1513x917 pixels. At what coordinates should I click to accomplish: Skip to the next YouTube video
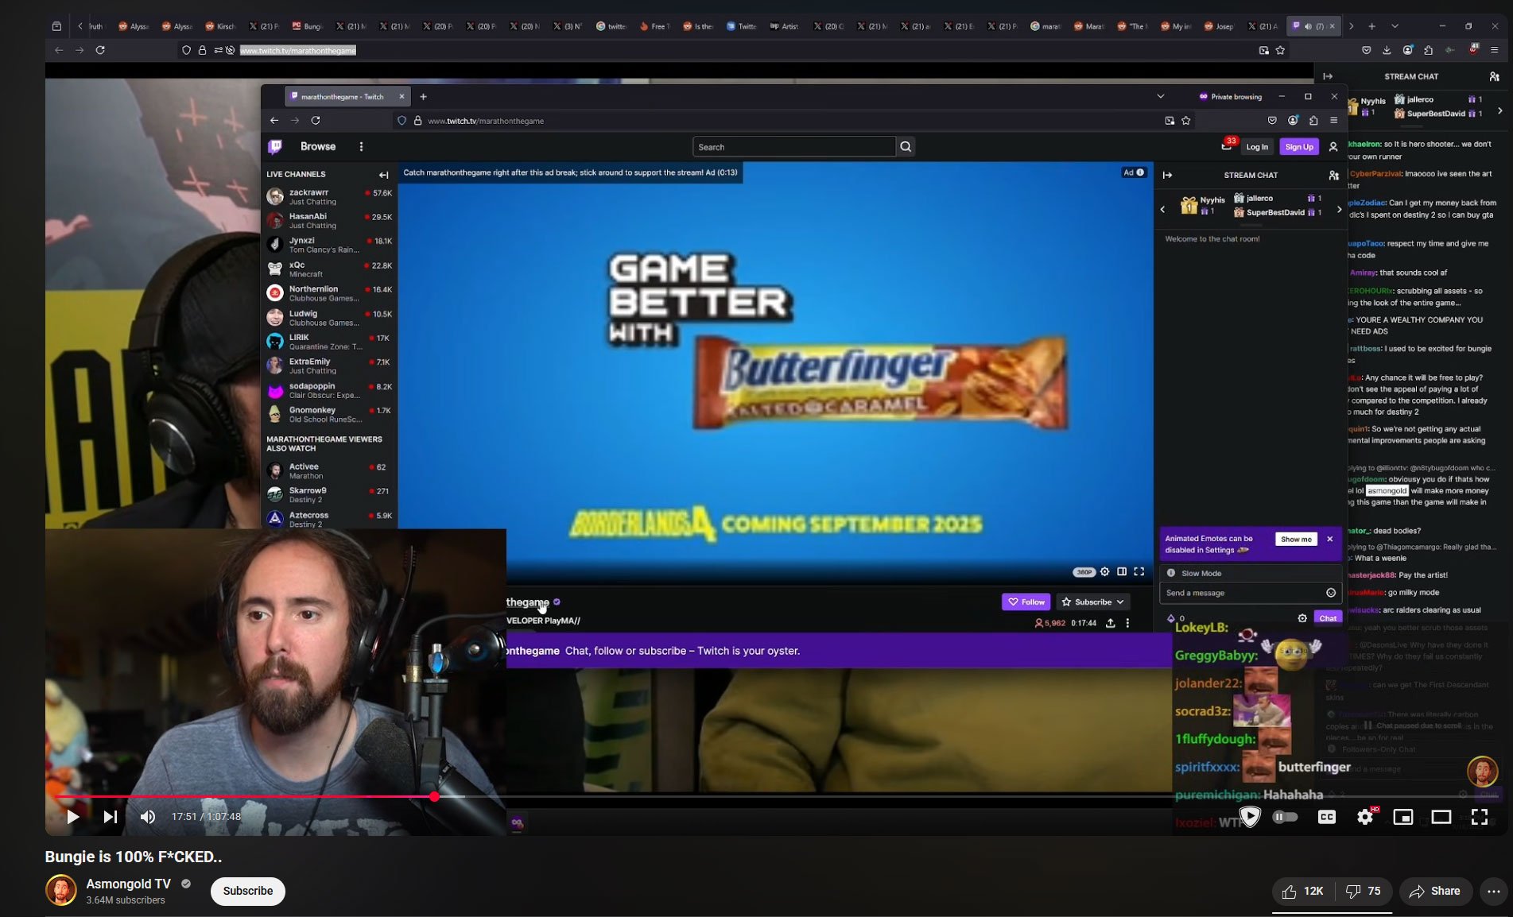111,817
